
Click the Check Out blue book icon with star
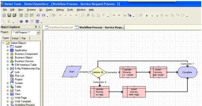21,21
